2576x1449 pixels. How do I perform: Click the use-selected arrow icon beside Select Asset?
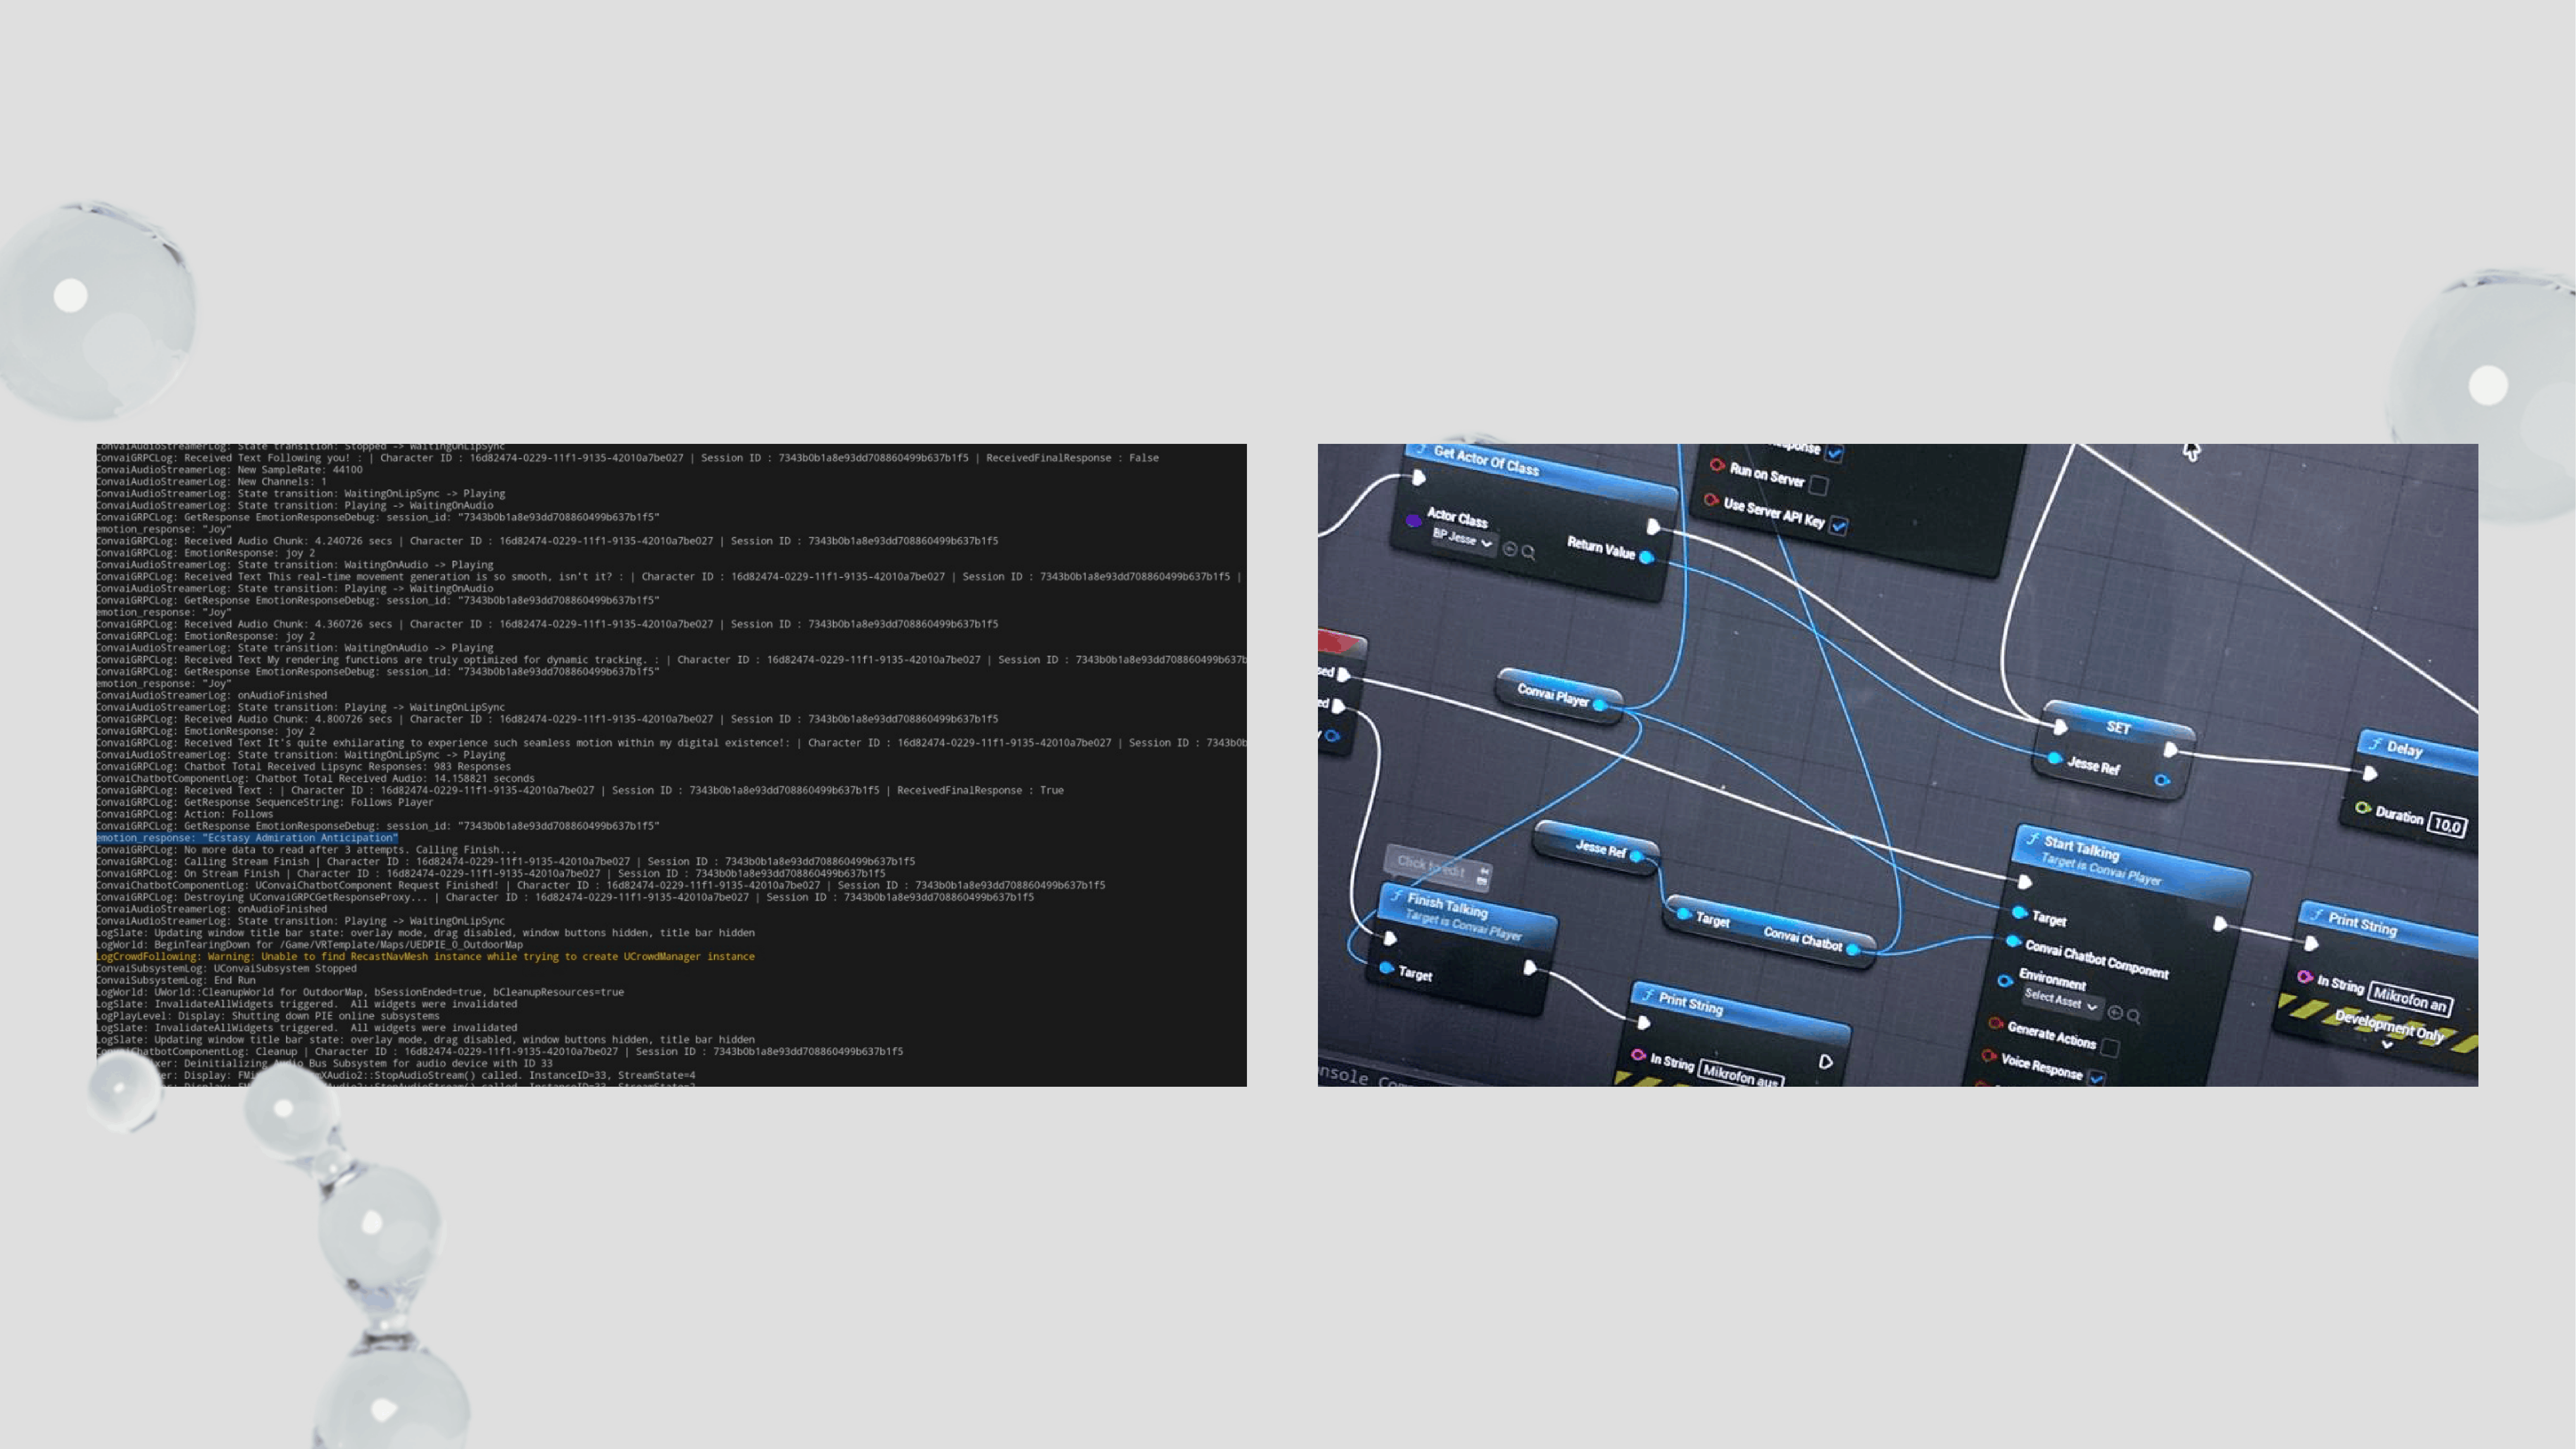pyautogui.click(x=2115, y=1013)
